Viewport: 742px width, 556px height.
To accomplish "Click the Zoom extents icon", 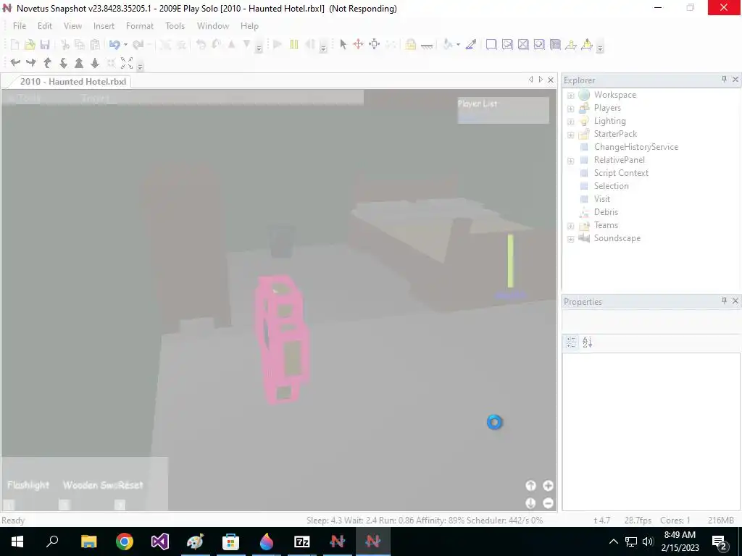I will pyautogui.click(x=127, y=62).
